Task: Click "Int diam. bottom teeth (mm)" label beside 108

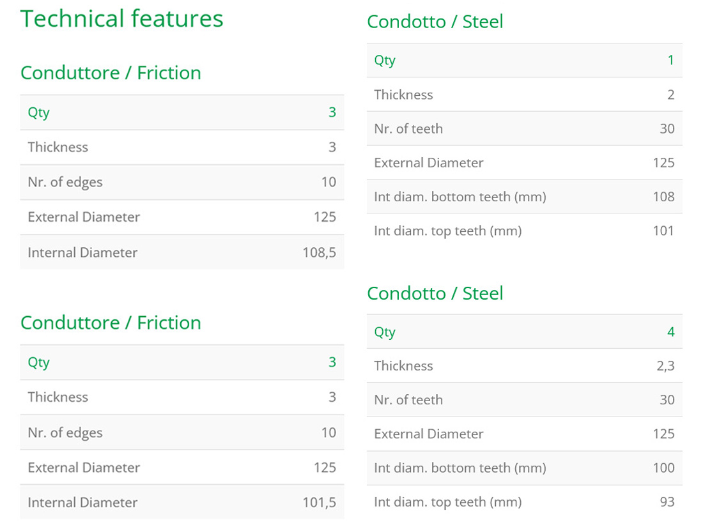Action: 460,197
